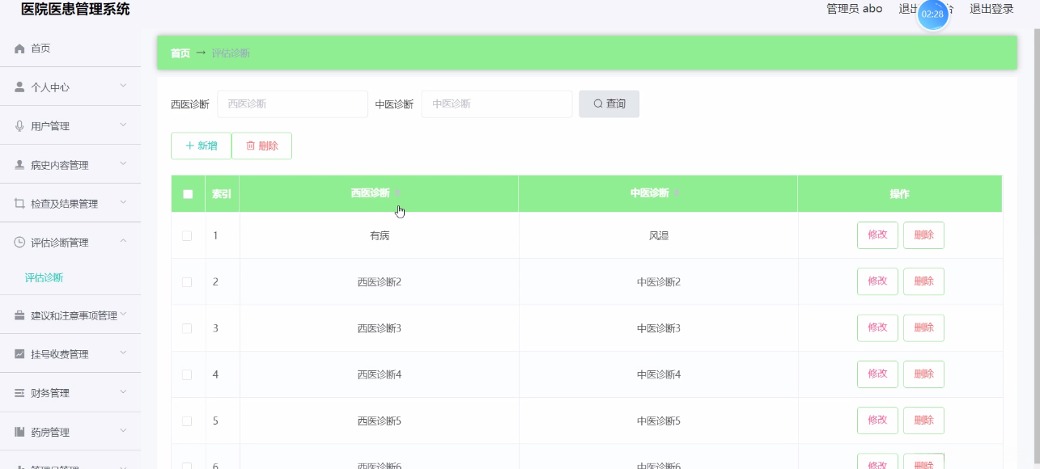
Task: Check the checkbox for row 1 有病
Action: point(187,234)
